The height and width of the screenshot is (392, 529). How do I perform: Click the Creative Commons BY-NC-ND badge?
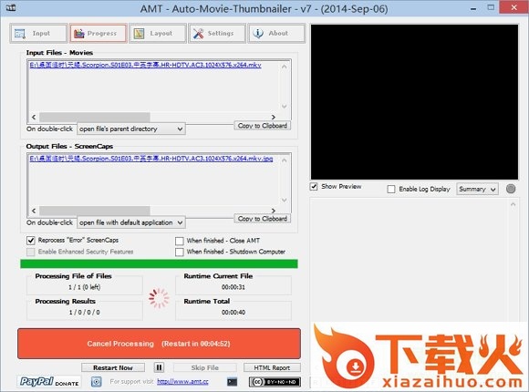275,382
